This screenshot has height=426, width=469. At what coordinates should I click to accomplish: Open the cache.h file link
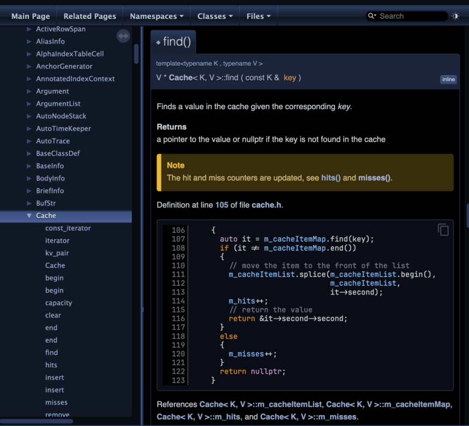(x=266, y=205)
